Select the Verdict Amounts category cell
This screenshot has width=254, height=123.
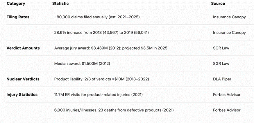pos(23,48)
